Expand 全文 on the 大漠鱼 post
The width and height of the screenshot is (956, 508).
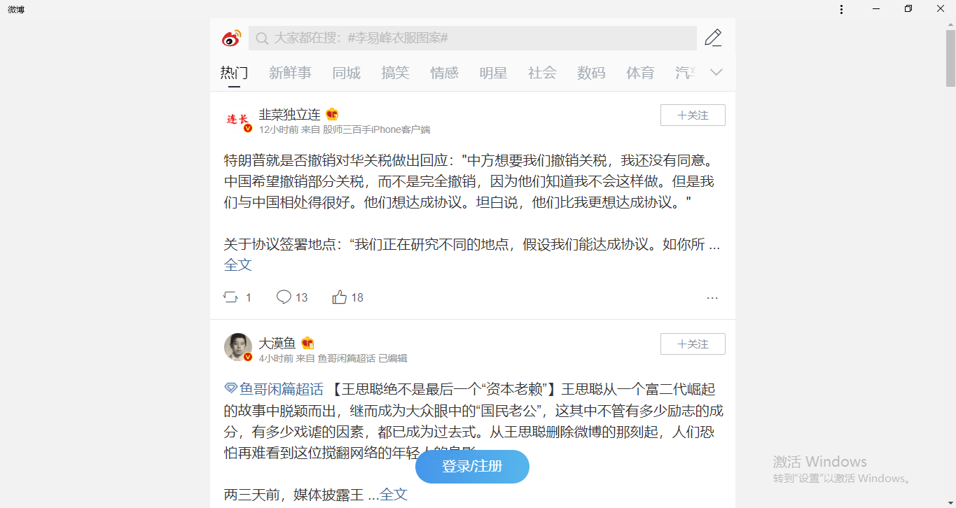tap(394, 495)
